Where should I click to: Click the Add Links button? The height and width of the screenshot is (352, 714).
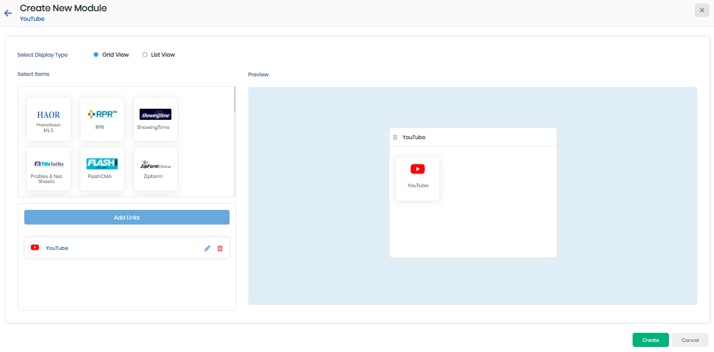coord(126,217)
